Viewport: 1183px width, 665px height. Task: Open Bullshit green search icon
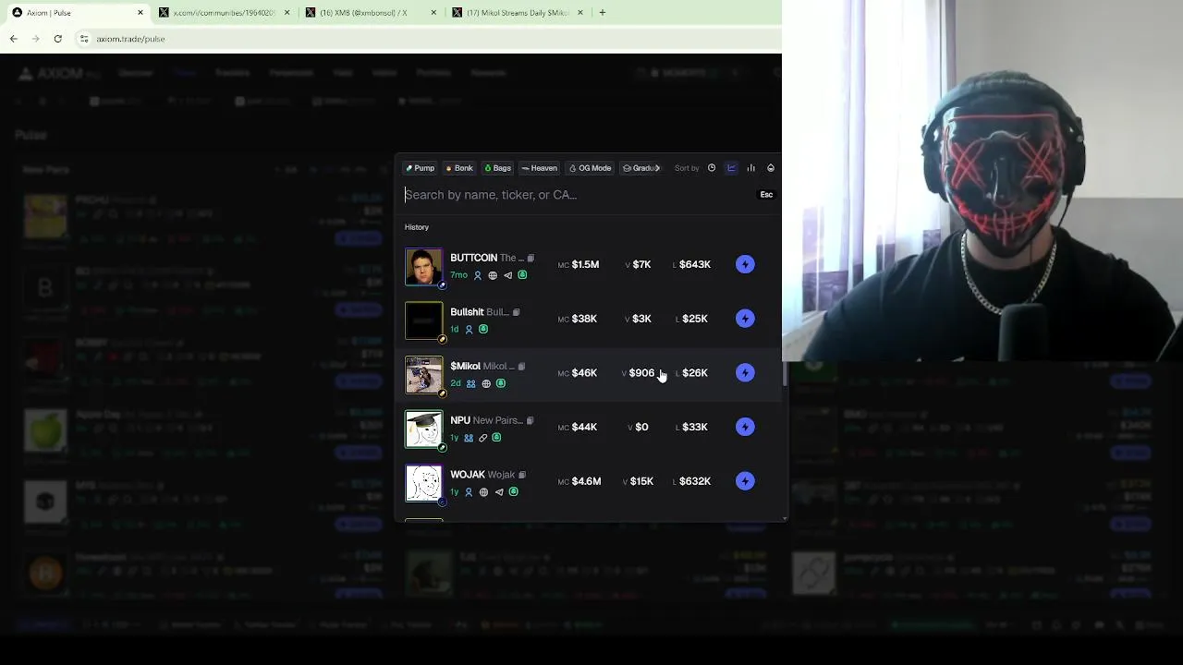pos(483,330)
